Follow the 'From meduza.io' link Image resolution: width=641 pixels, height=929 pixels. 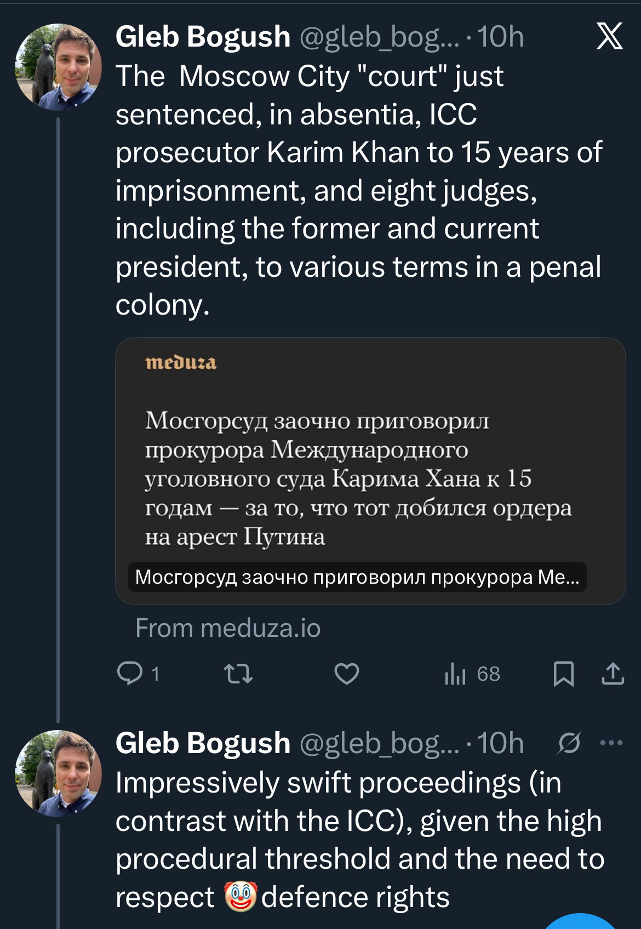228,628
